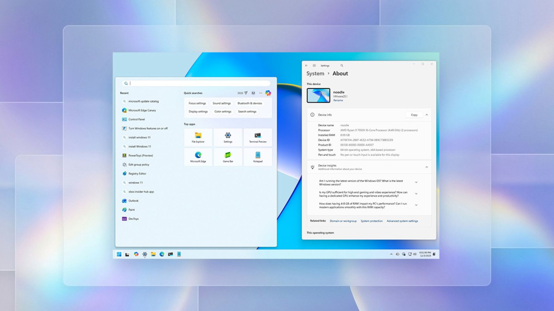Open Microsoft Edge Canary from Recent list
Screen dimensions: 554x311
click(x=143, y=110)
